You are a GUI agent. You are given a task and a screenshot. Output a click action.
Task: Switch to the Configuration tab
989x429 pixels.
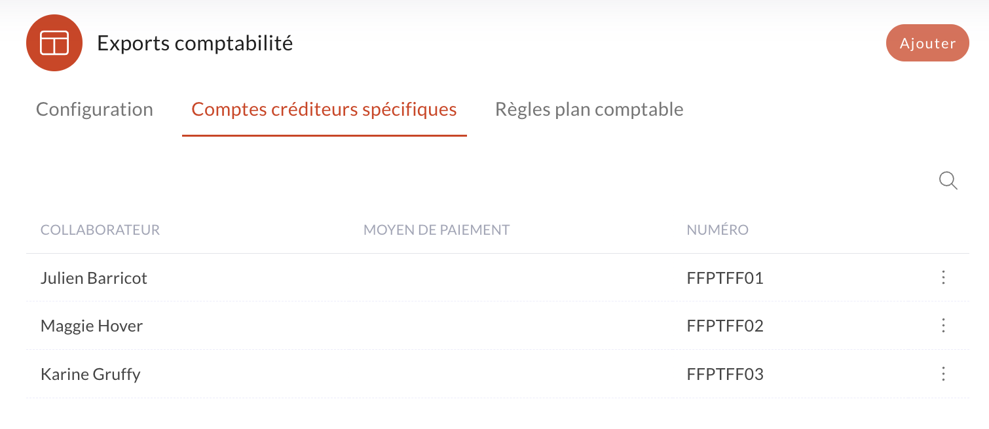pos(94,109)
